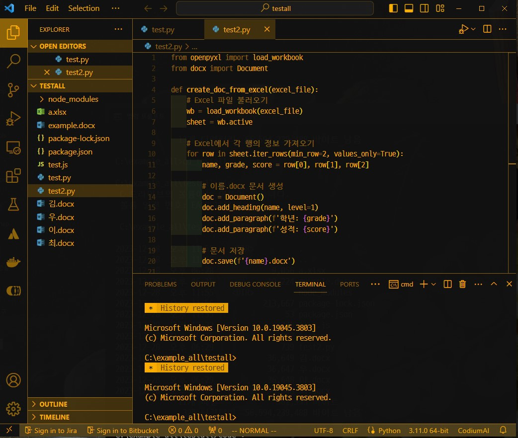Go forward with the right arrow

(164, 8)
